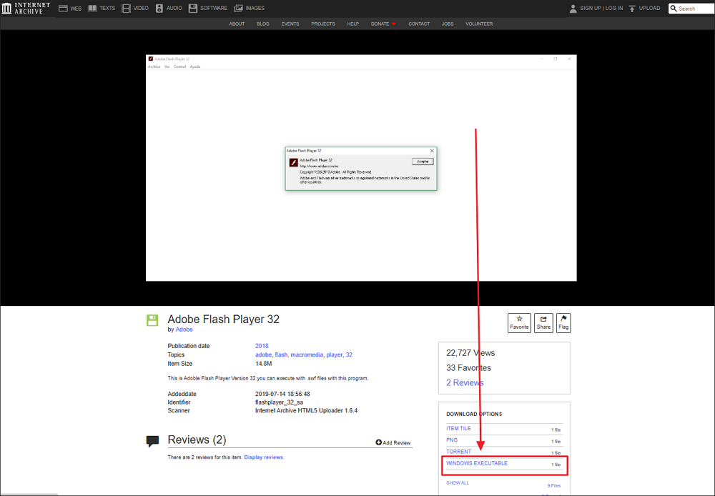The width and height of the screenshot is (715, 496).
Task: Expand SHOW ALL download options
Action: click(458, 483)
